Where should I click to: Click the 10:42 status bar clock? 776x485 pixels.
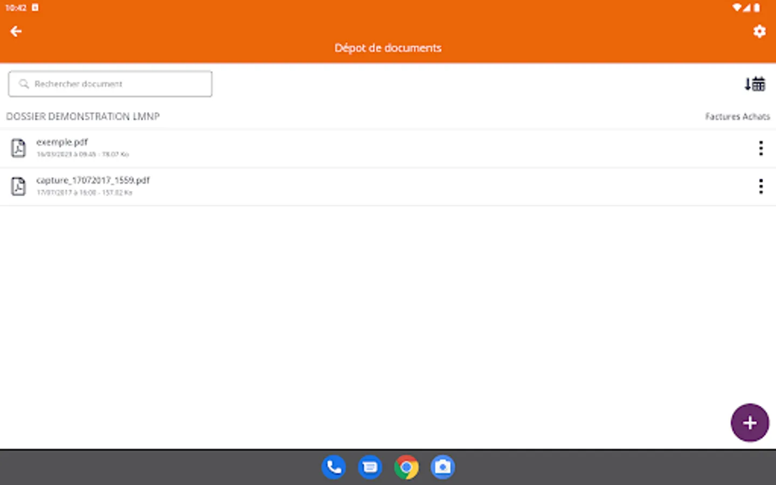[x=16, y=8]
